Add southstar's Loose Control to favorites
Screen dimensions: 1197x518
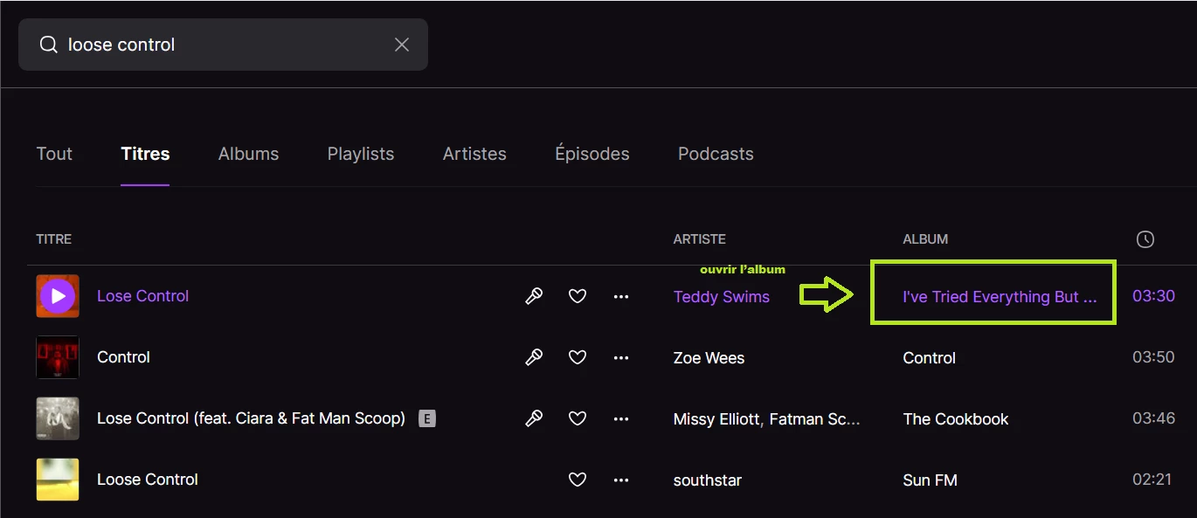[x=578, y=480]
